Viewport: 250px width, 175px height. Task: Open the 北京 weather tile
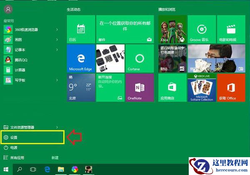[x=81, y=87]
